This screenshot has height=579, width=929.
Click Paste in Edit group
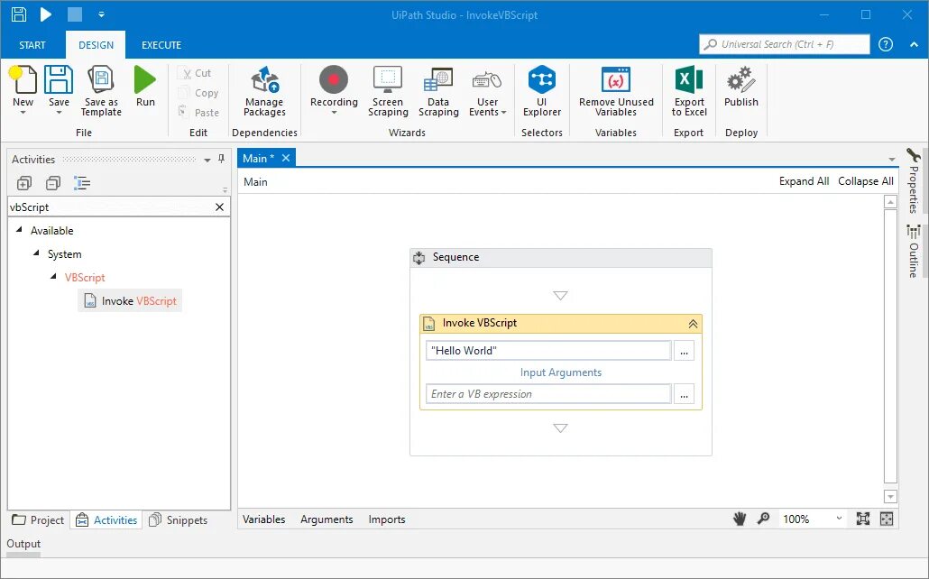pos(199,113)
